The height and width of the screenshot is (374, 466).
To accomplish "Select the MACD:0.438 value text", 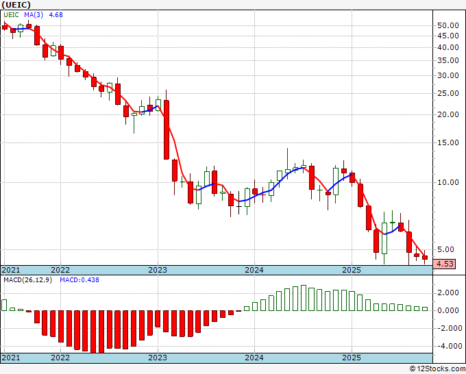I will coord(79,280).
